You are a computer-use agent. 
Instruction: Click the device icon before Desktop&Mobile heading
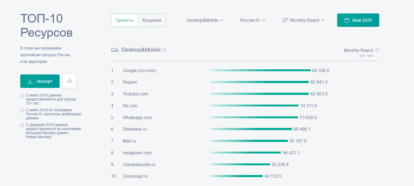coord(115,50)
